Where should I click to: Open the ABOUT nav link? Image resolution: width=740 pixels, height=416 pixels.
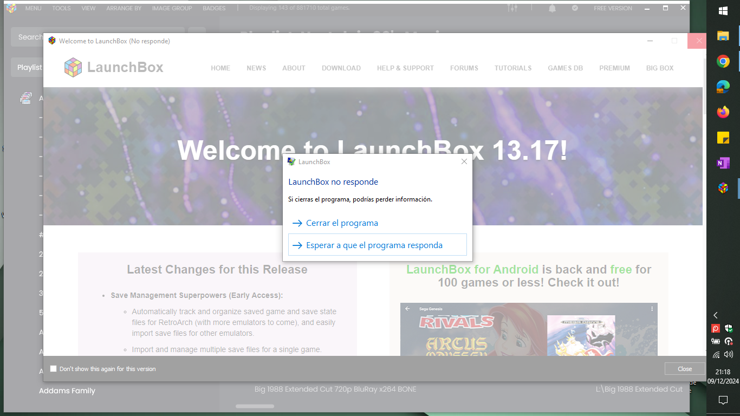294,68
